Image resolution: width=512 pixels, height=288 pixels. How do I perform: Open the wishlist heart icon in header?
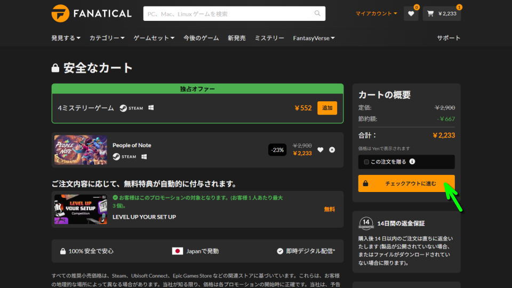(x=411, y=14)
